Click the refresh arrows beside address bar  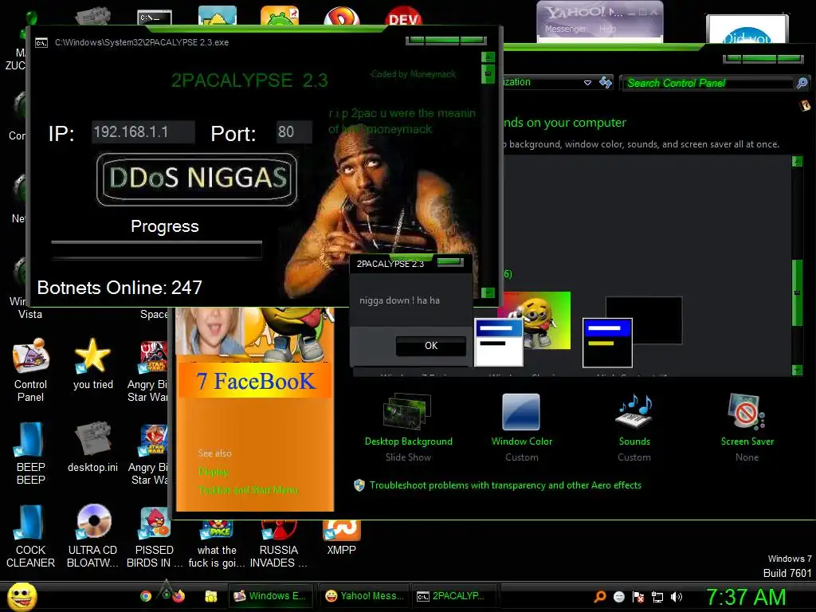click(606, 82)
